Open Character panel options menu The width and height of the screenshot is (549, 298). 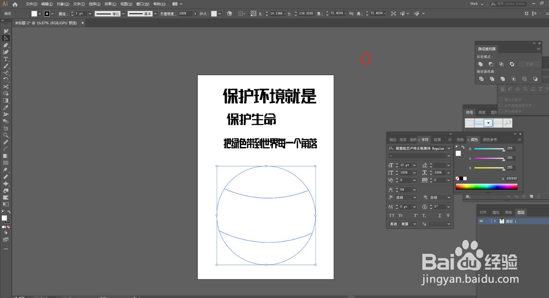click(449, 140)
